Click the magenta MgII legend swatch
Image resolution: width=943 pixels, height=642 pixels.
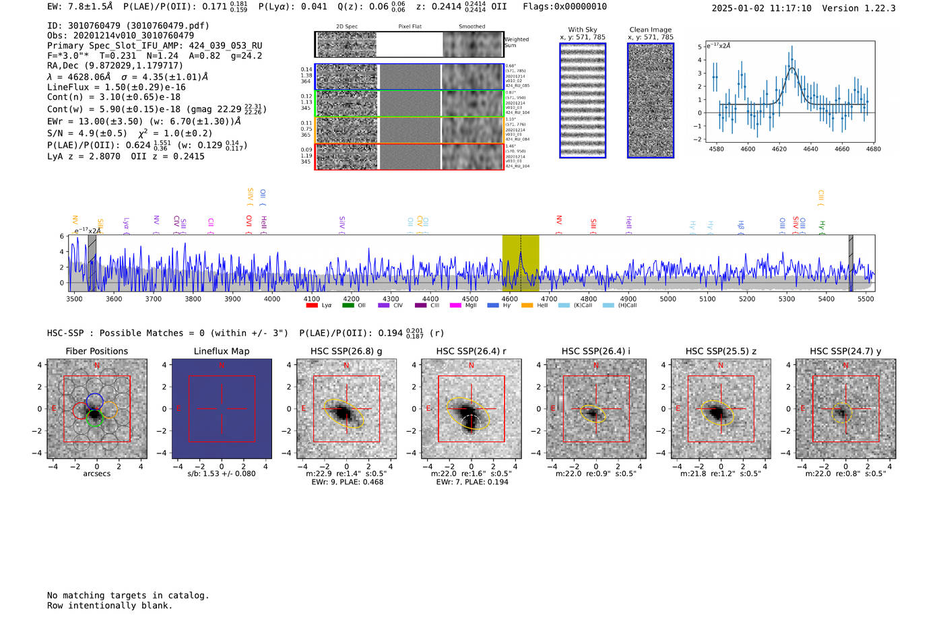[455, 306]
